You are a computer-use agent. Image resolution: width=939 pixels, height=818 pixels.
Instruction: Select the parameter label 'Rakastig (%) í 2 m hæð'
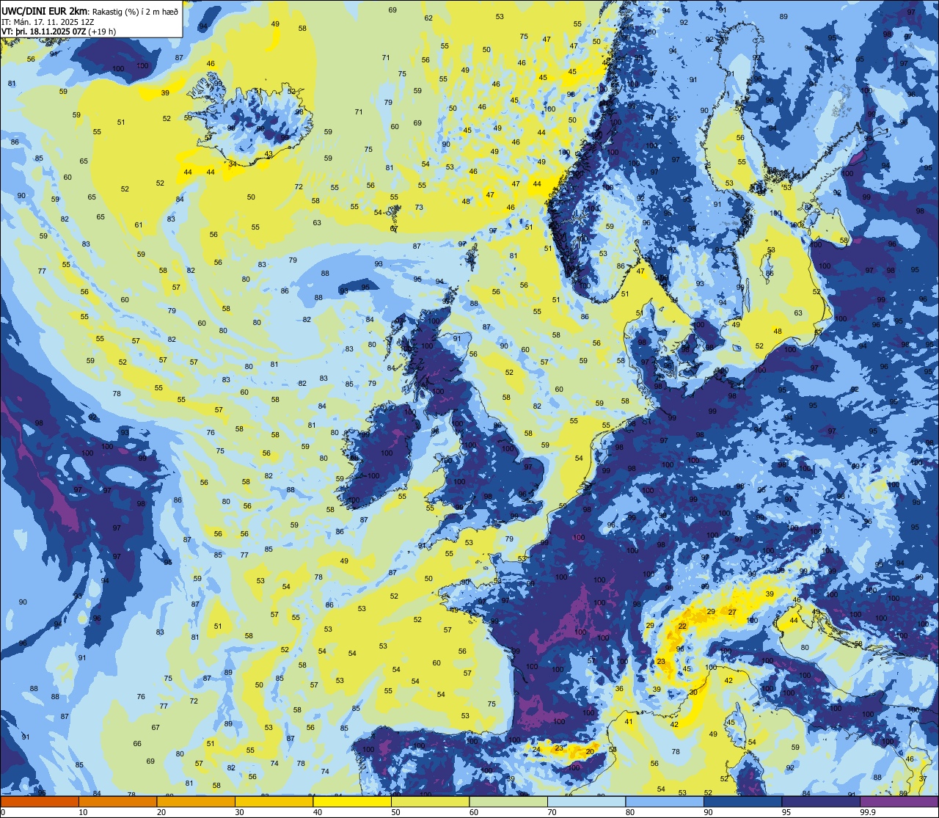coord(135,12)
